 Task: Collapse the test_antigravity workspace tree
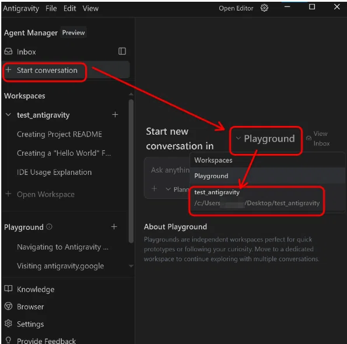(8, 115)
